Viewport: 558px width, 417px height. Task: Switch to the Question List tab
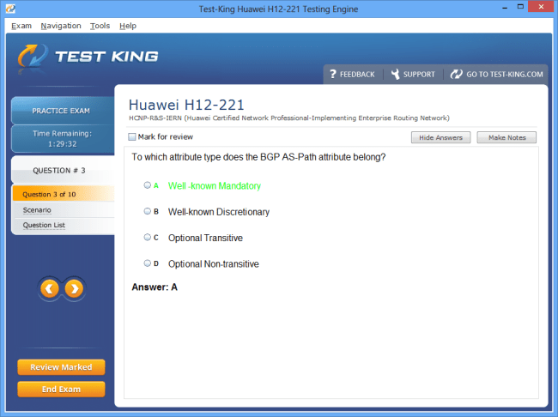[x=45, y=226]
